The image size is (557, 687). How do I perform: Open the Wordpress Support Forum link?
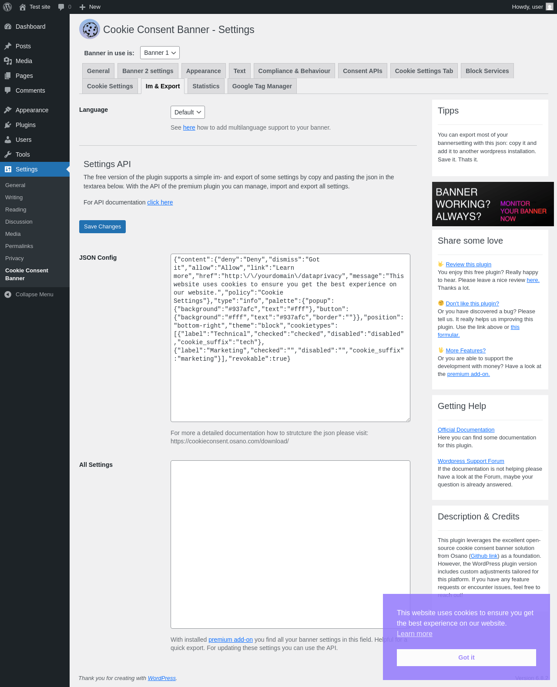471,461
